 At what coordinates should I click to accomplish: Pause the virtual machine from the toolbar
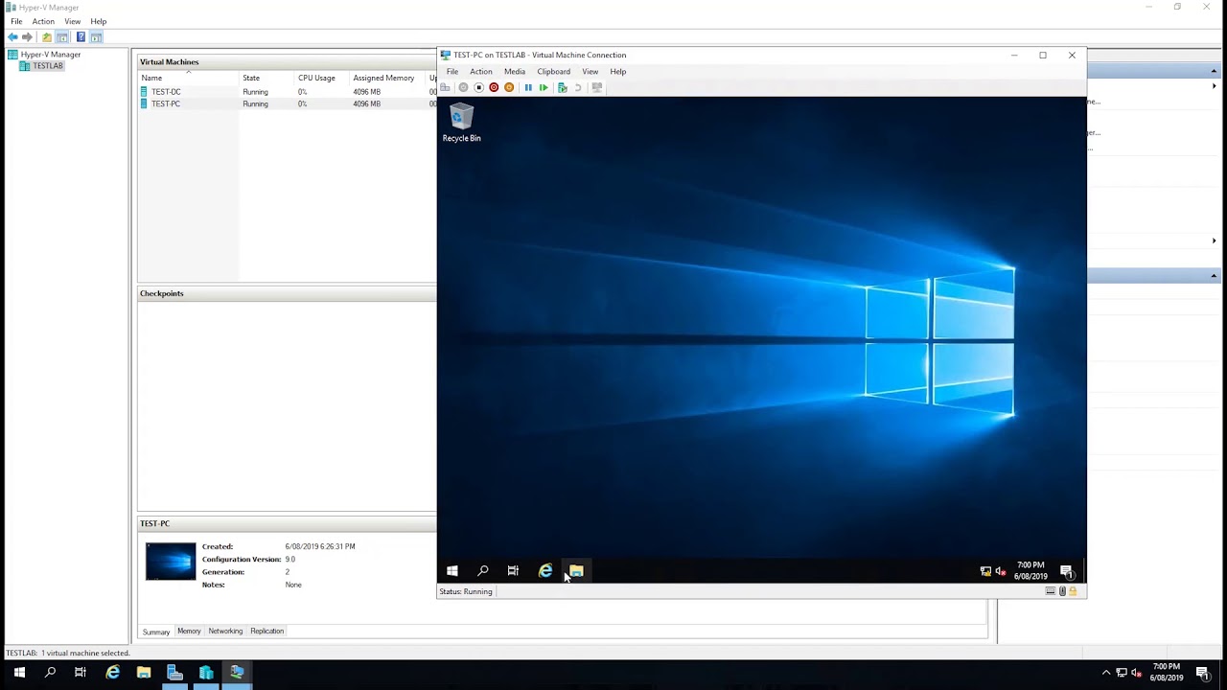[528, 87]
